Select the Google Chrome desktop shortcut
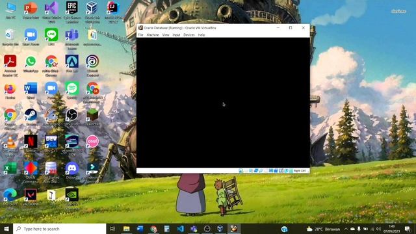This screenshot has height=234, width=416. click(x=10, y=119)
